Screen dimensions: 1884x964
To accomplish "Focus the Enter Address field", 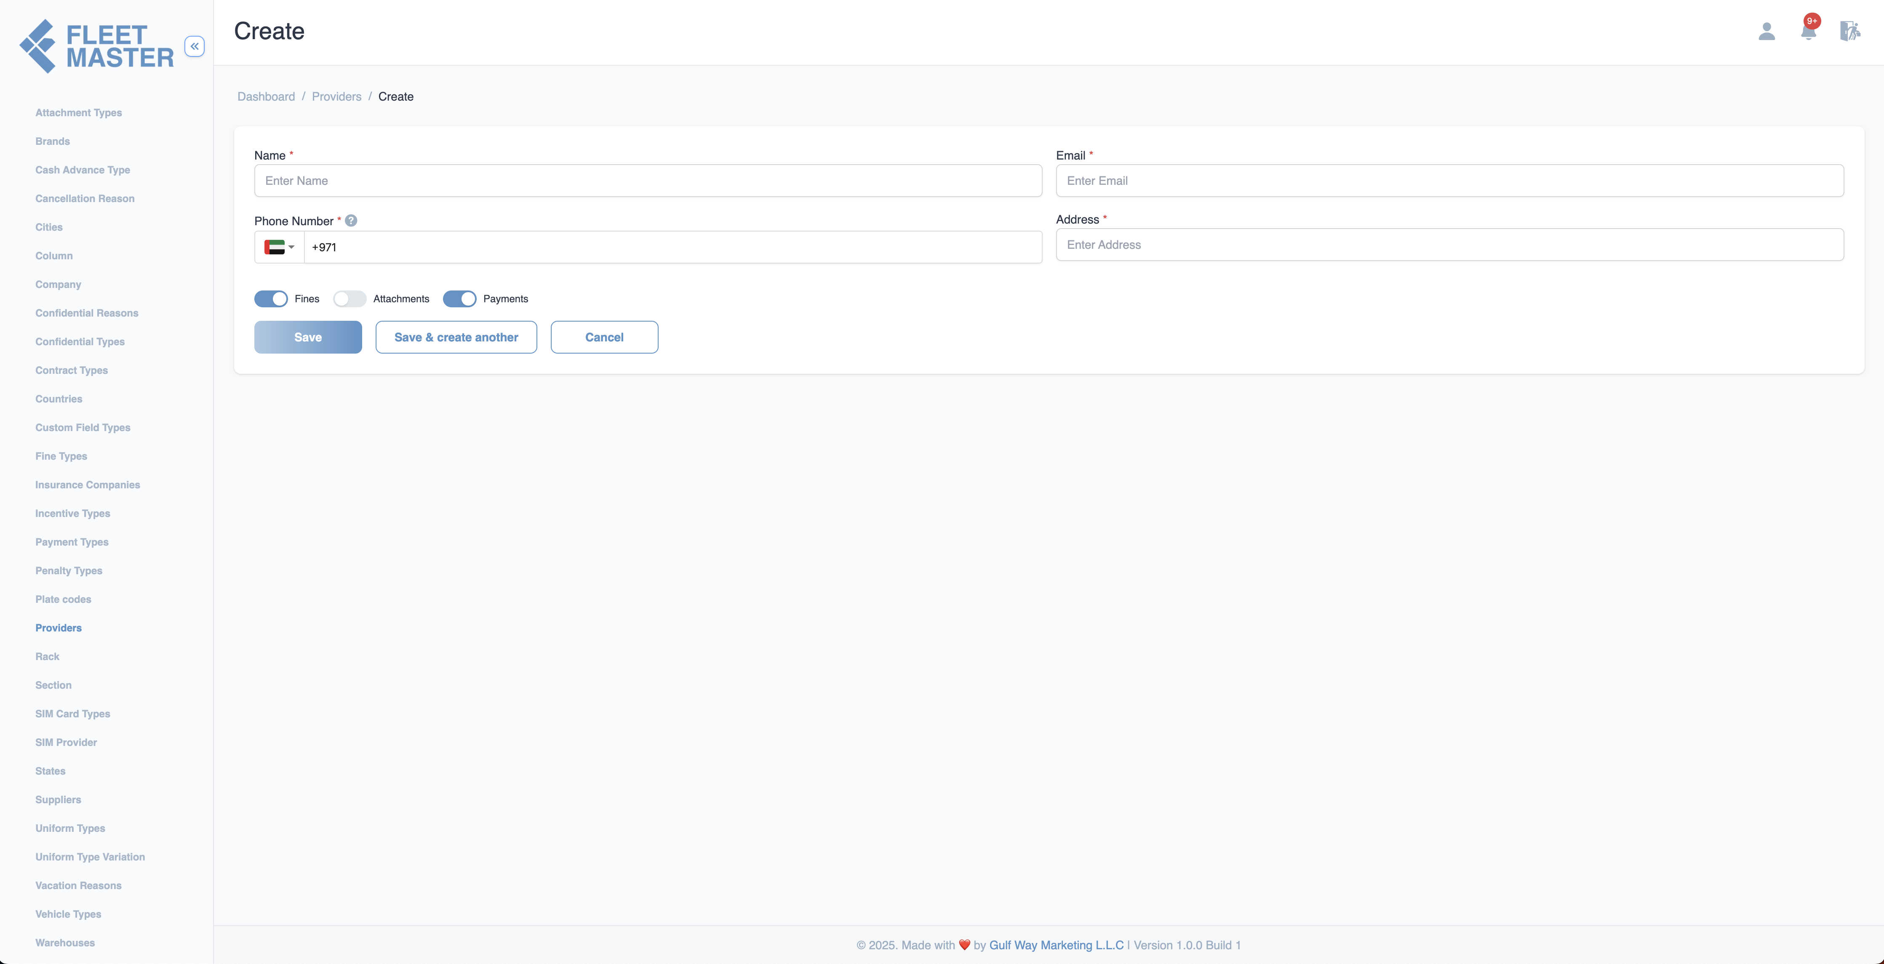I will [1449, 245].
